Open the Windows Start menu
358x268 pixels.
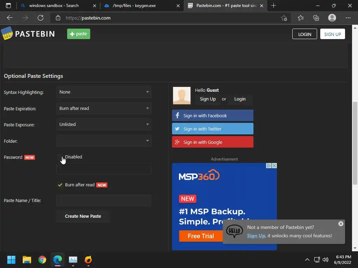coord(11,260)
